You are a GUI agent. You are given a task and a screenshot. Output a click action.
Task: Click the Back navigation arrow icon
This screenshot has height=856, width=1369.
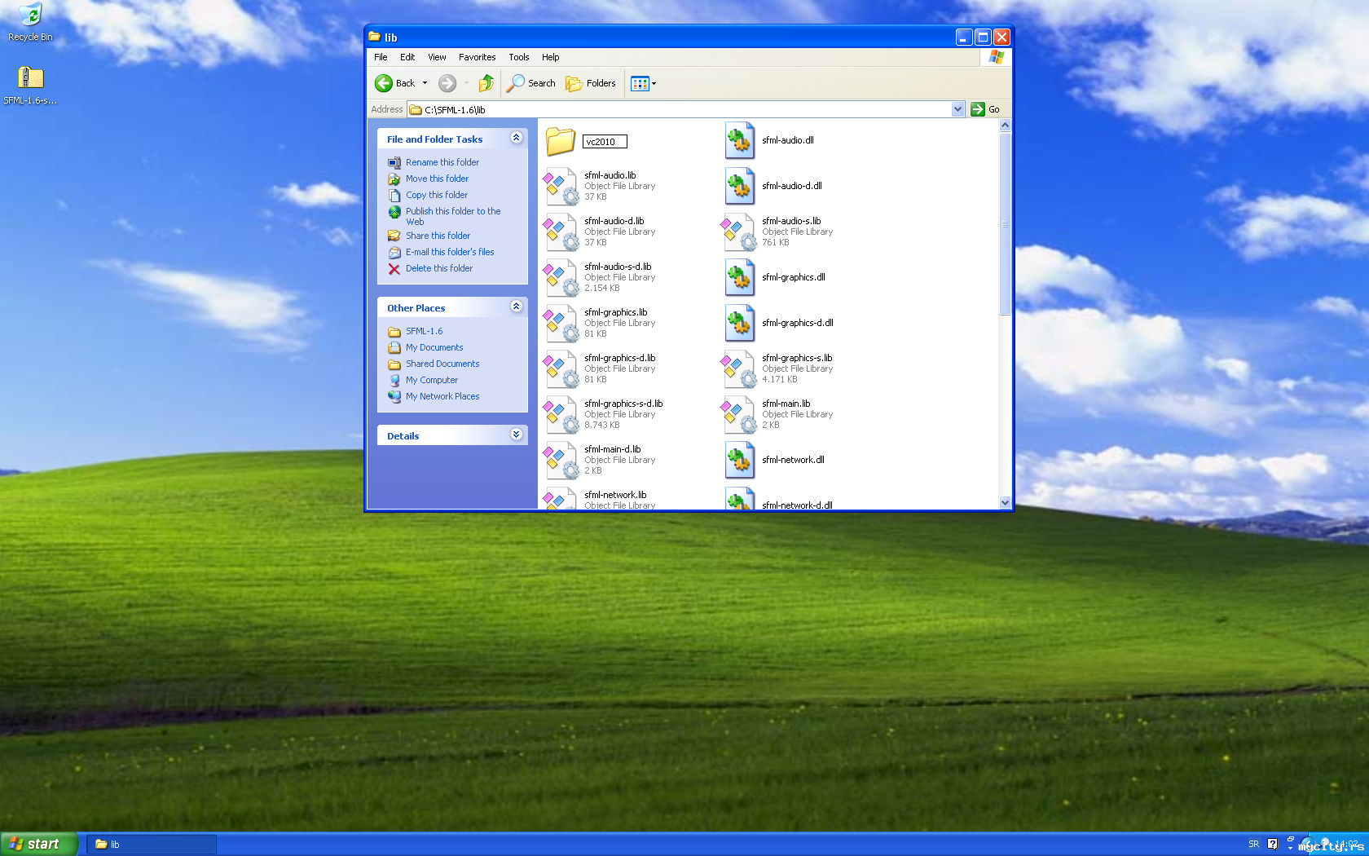click(x=384, y=83)
